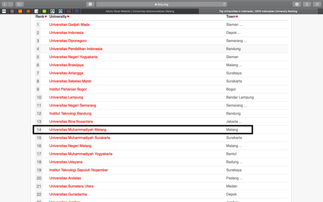This screenshot has height=202, width=323.
Task: Click town cell Medan
Action: pyautogui.click(x=232, y=186)
